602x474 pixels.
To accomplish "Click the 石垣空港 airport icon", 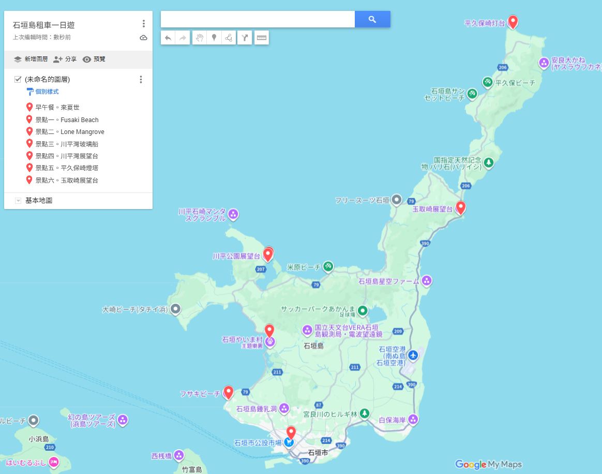I will point(413,355).
